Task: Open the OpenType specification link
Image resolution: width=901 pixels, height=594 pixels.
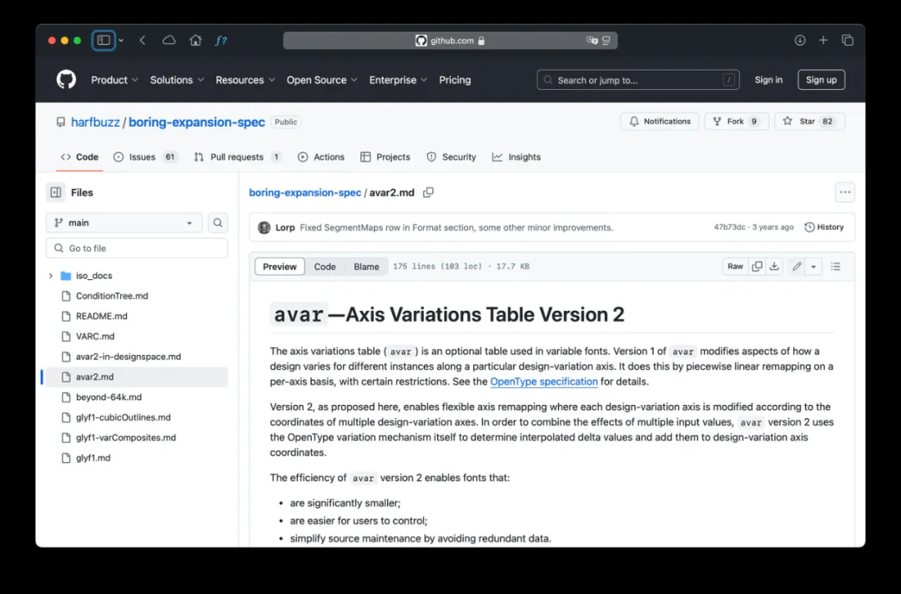Action: tap(544, 381)
